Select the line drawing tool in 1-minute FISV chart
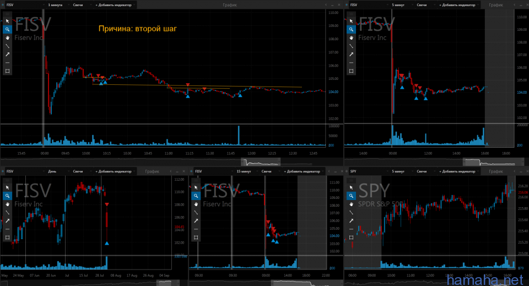The width and height of the screenshot is (529, 286). [x=7, y=46]
